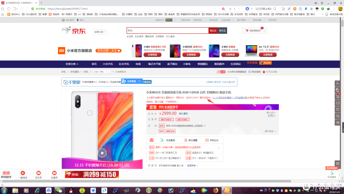Open QQ penguin from the taskbar
Viewport: 344px width, 194px height.
[71, 190]
